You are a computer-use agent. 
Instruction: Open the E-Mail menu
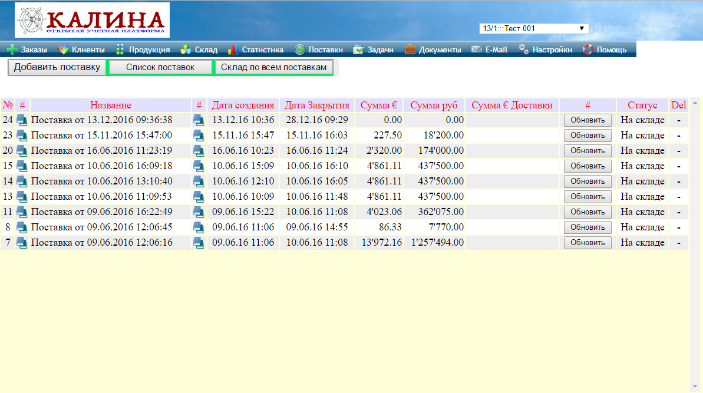(x=489, y=49)
